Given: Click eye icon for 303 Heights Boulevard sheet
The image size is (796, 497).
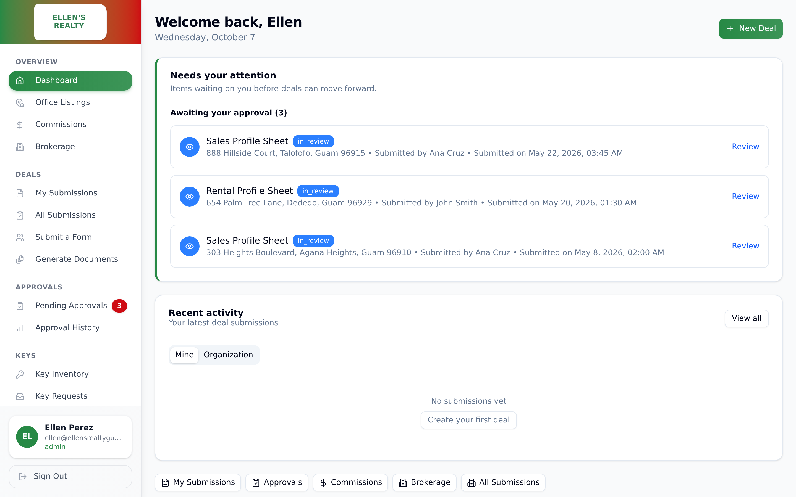Looking at the screenshot, I should pyautogui.click(x=189, y=246).
